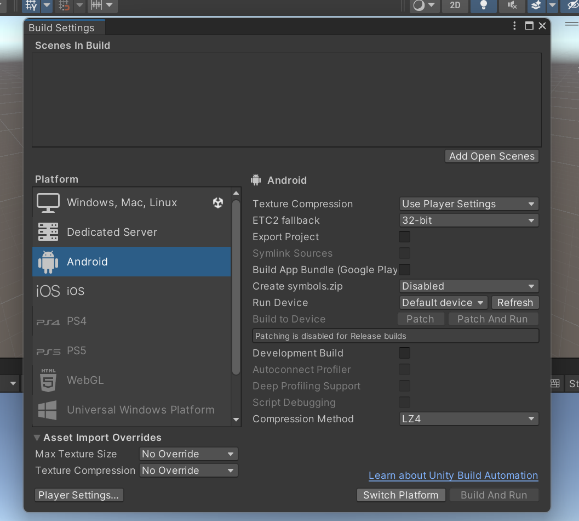Open ETC2 fallback 32-bit dropdown
579x521 pixels.
468,220
